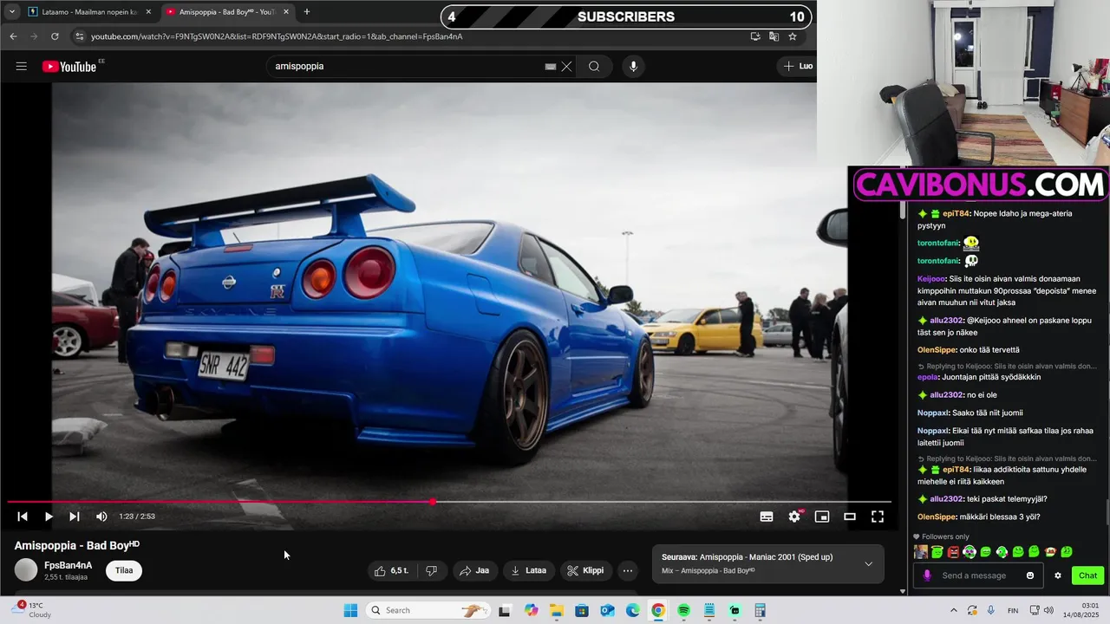Screen dimensions: 1110x624
Task: Show hidden system tray icons
Action: tap(954, 610)
